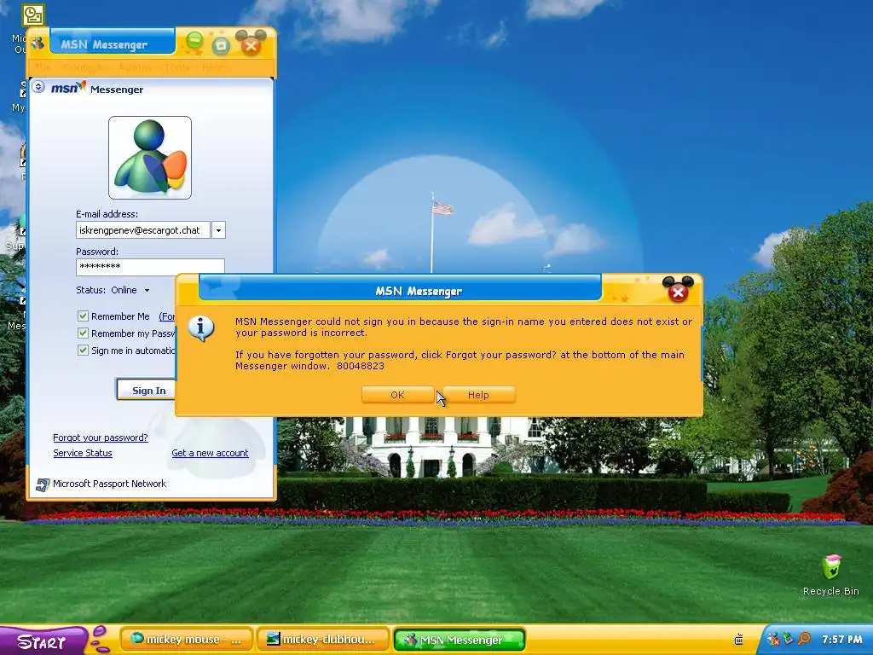Viewport: 873px width, 655px height.
Task: Toggle the Sign me in automatically checkbox
Action: point(83,351)
